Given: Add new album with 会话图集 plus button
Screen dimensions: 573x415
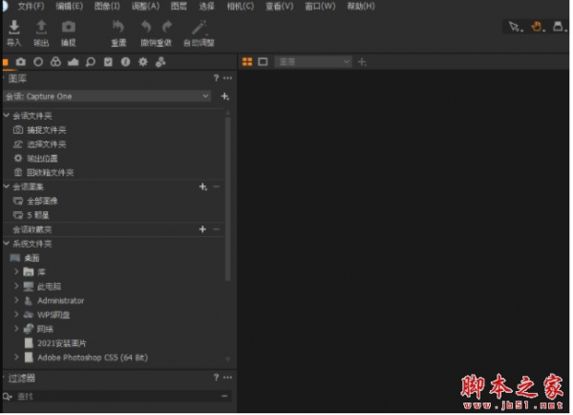Looking at the screenshot, I should (x=202, y=186).
